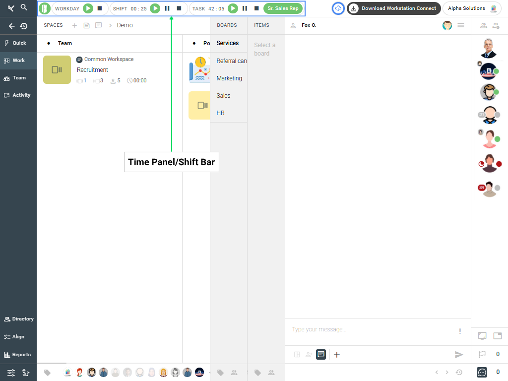Toggle the chat message mode icon
Viewport: 508px width, 381px height.
click(x=321, y=354)
